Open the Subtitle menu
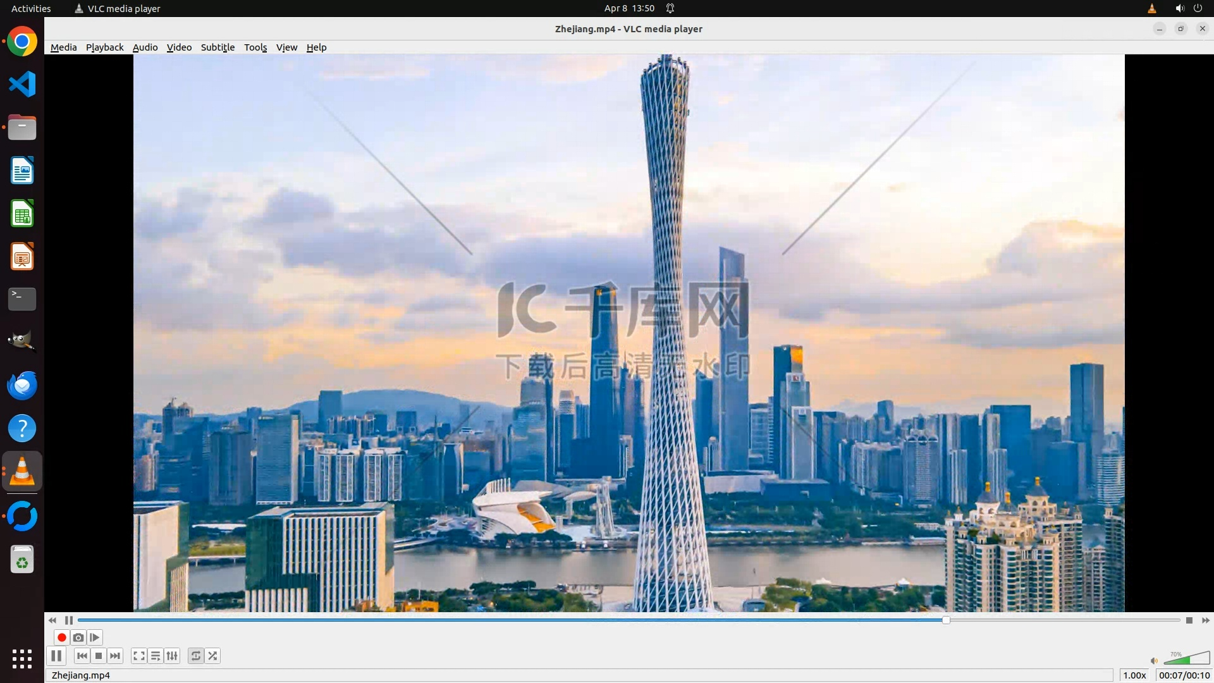Screen dimensions: 1214x683 tap(218, 47)
